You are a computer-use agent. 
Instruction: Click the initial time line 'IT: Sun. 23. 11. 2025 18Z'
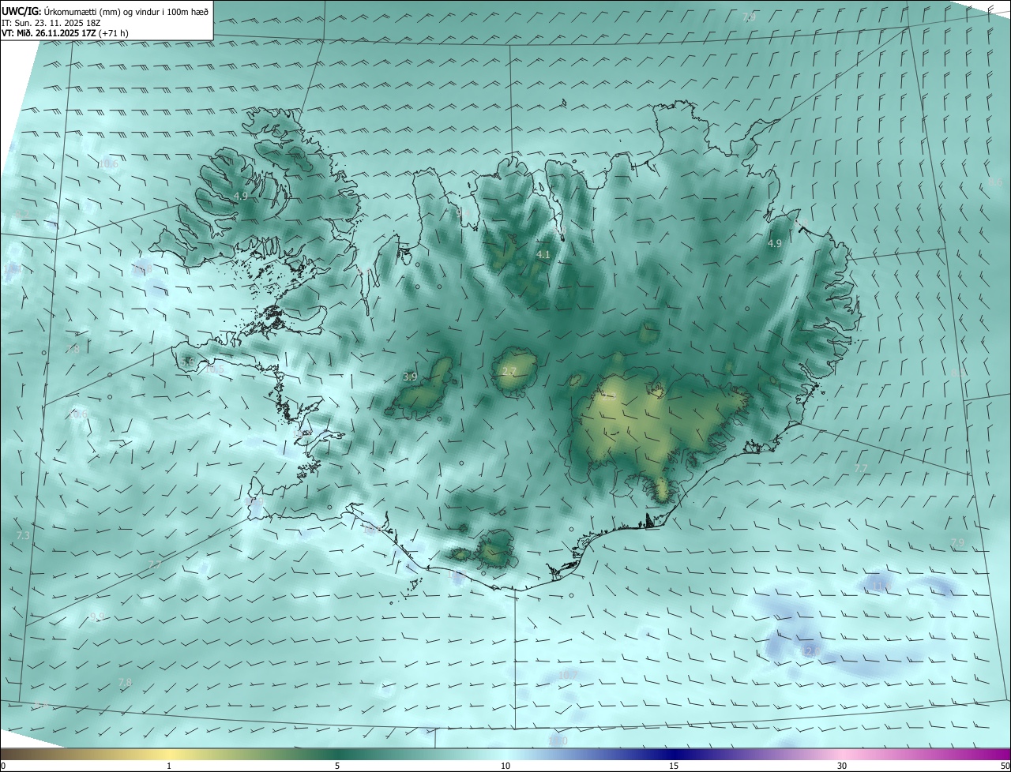51,22
